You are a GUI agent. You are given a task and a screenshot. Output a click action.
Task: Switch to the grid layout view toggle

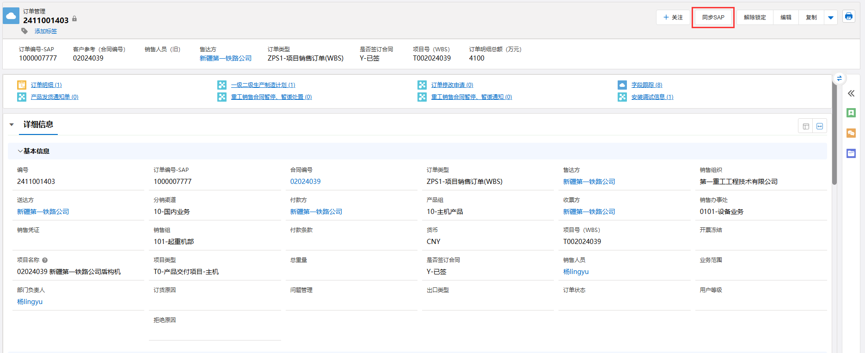(806, 126)
